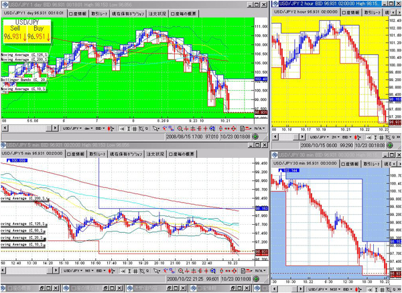The width and height of the screenshot is (402, 293).
Task: Toggle vertical scale button in 5 min chart toolbar
Action: tap(129, 270)
